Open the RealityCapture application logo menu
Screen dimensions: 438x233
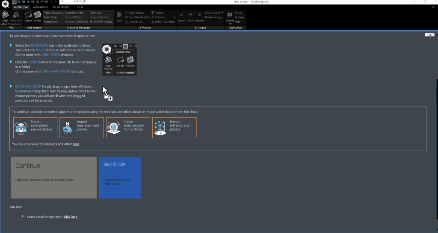[5, 4]
